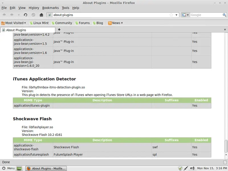This screenshot has height=171, width=228.
Task: List all tabs with the arrow
Action: [225, 30]
